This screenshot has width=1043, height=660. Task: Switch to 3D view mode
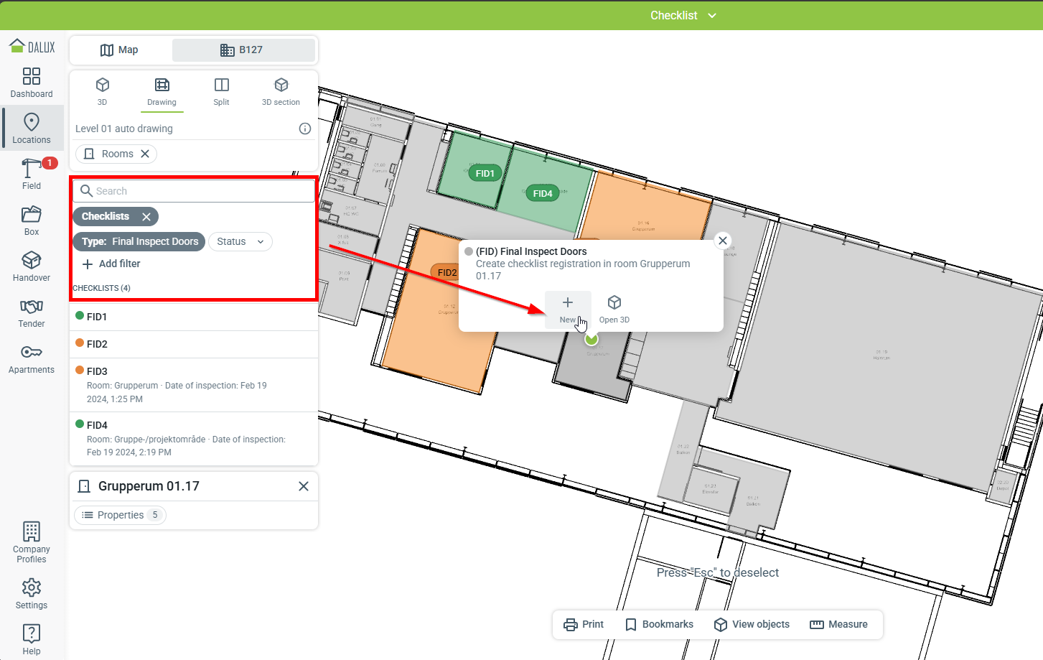click(103, 91)
